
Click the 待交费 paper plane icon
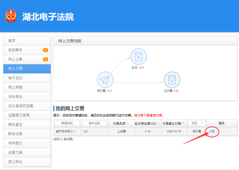tap(105, 80)
